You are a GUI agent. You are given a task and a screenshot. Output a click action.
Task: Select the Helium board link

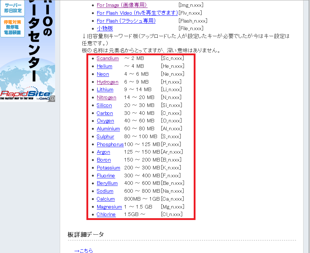[104, 66]
